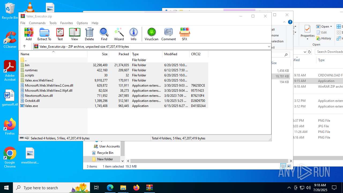Refresh the Explorer folder view
The height and width of the screenshot is (193, 343).
(310, 52)
